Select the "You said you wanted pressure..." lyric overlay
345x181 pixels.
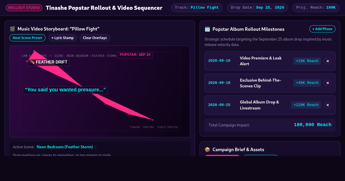point(65,90)
